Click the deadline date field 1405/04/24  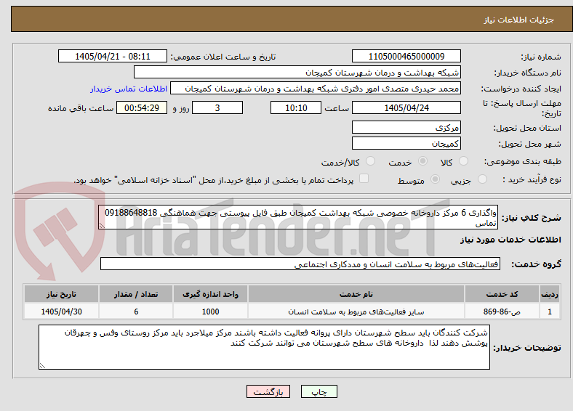click(406, 107)
